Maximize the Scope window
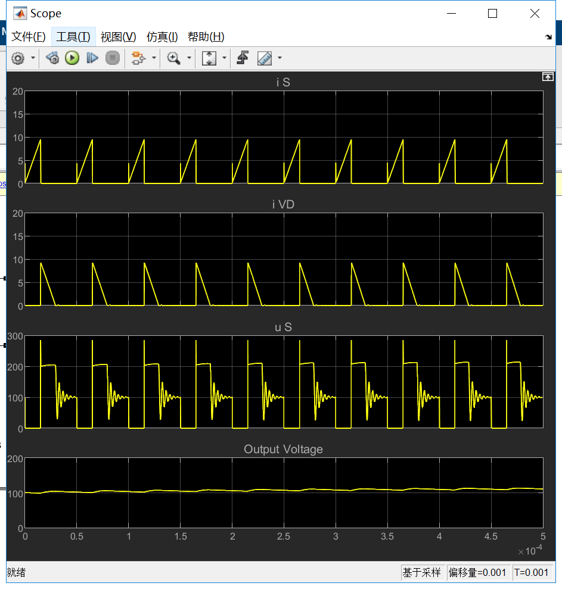 (492, 14)
